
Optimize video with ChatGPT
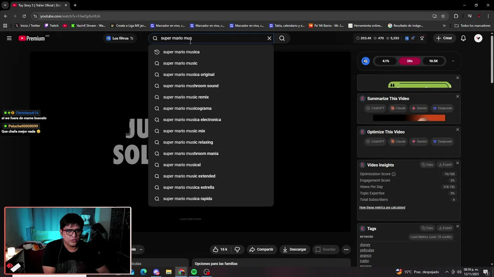click(375, 141)
